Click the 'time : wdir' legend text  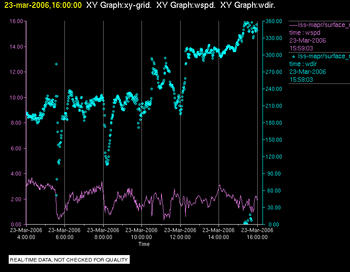303,64
